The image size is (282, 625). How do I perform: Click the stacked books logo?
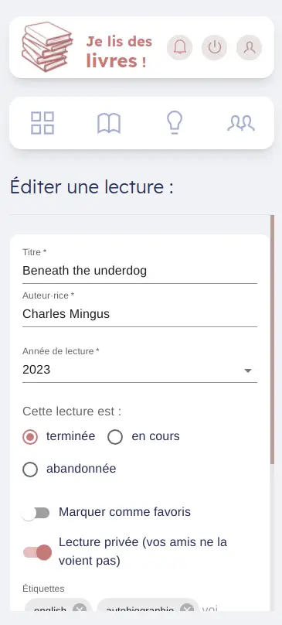47,47
